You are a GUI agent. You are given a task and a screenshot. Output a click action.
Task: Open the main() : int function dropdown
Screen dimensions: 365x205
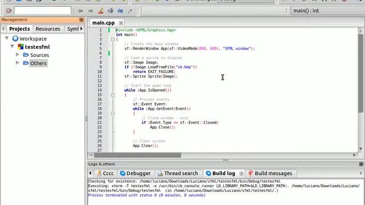pos(328,11)
